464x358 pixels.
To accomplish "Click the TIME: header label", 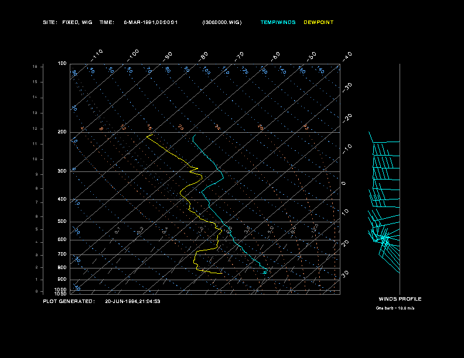I will pyautogui.click(x=107, y=22).
